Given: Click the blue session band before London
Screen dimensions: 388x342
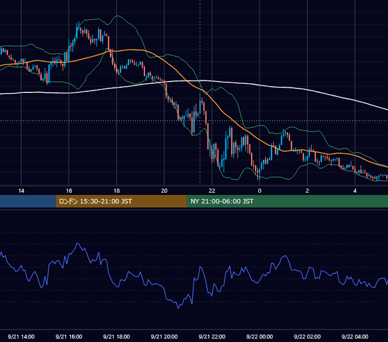Looking at the screenshot, I should tap(28, 201).
